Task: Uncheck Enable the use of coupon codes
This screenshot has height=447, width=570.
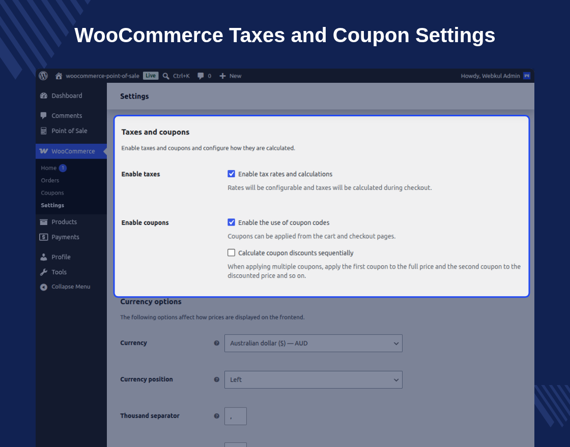Action: point(231,222)
